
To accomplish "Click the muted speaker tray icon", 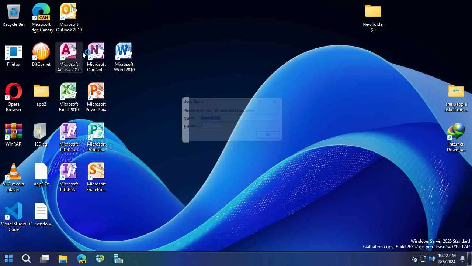I will pos(414,259).
